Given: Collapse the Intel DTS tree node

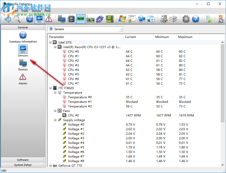Looking at the screenshot, I should (50, 42).
